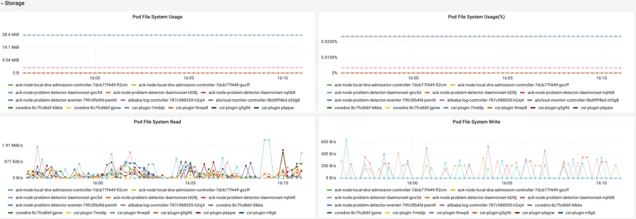Select gscff admission-controller in Usage(%) panel legend

pyautogui.click(x=514, y=85)
